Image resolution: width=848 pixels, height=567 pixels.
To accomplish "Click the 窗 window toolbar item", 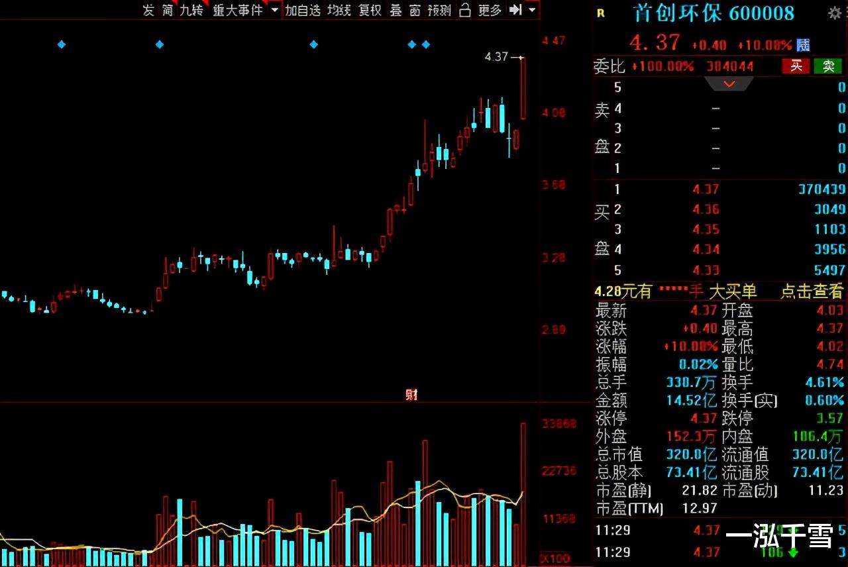I will point(415,10).
